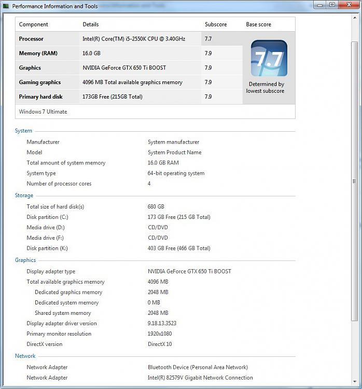
Task: Click the Dedicated graphics memory label
Action: tap(68, 292)
